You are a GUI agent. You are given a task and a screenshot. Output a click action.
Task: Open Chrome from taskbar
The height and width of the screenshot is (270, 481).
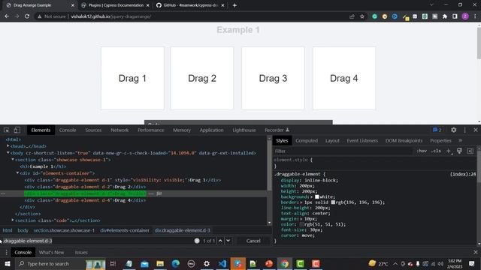pyautogui.click(x=285, y=264)
